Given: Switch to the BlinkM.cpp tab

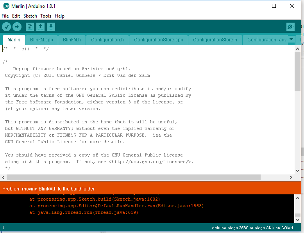Looking at the screenshot, I should (41, 40).
